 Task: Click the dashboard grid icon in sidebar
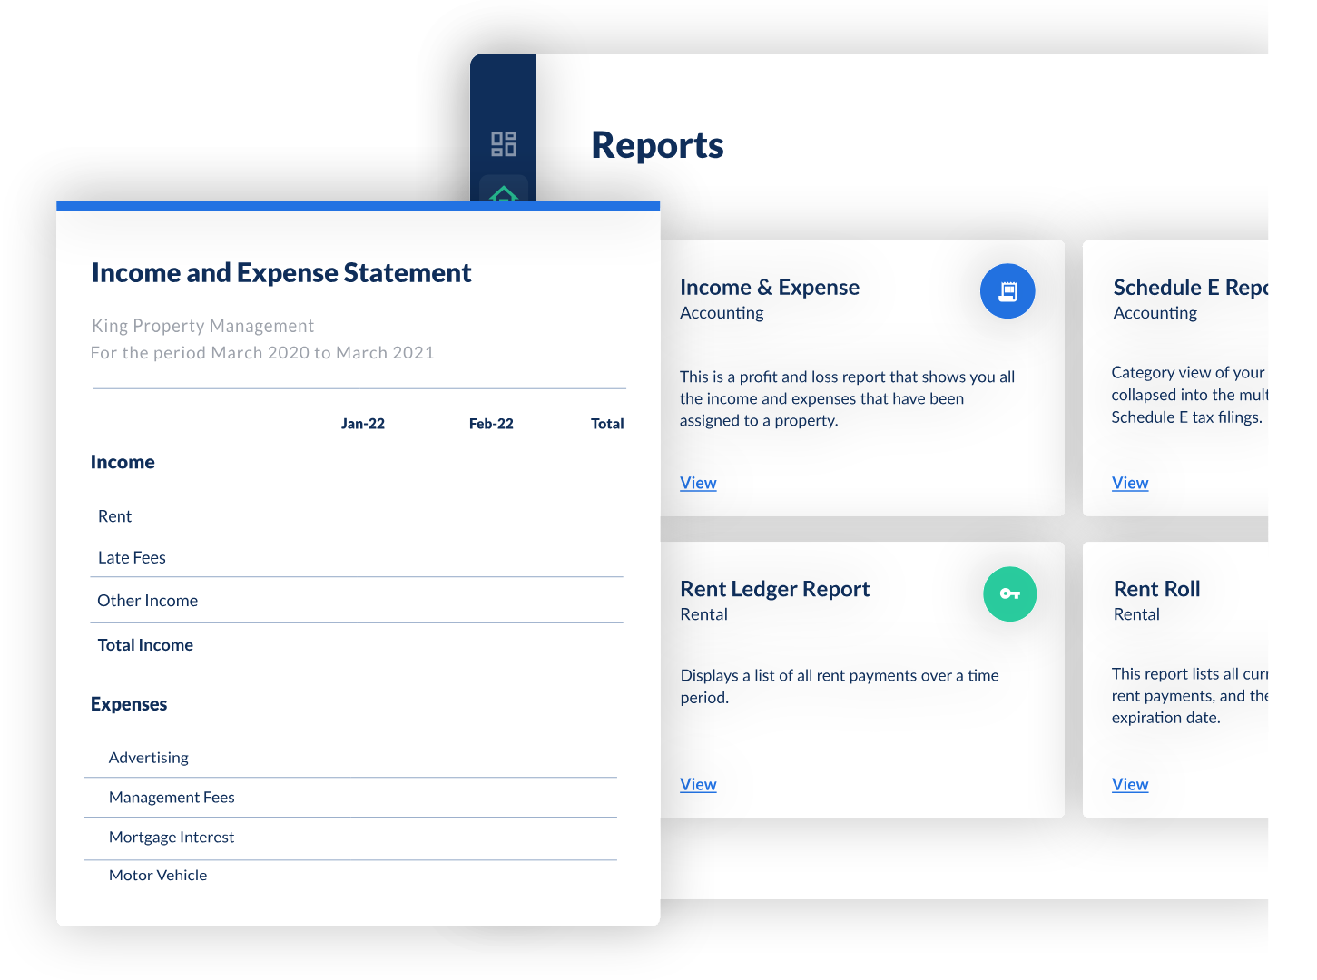pyautogui.click(x=503, y=144)
